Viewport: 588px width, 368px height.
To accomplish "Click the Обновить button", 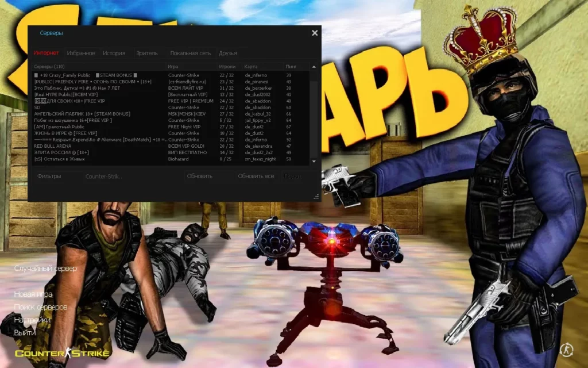I will [199, 176].
